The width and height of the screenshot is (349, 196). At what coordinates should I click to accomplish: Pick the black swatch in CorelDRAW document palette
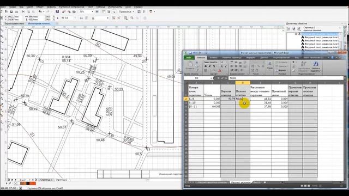click(28, 183)
